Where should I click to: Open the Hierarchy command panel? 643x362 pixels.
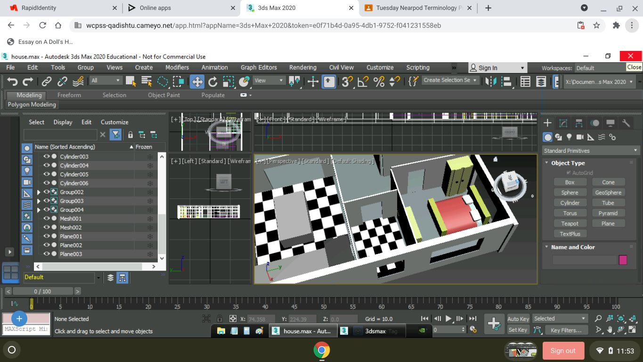coord(578,123)
